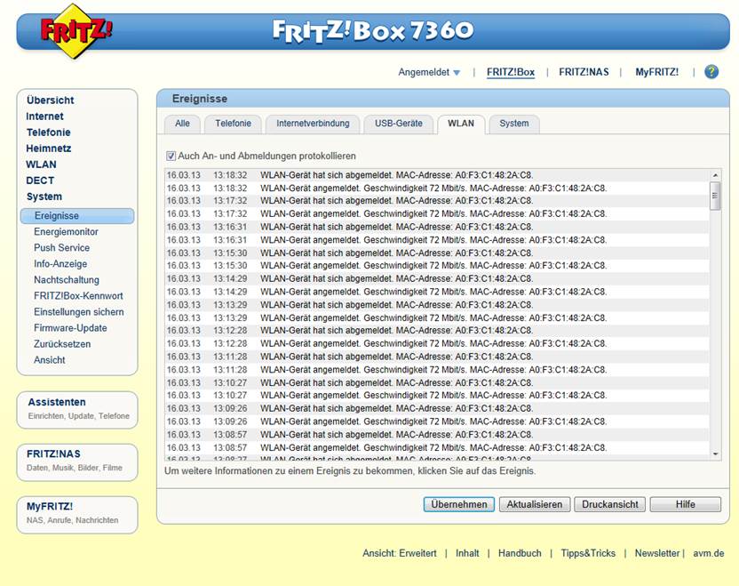Click event log scrollbar down arrow

coord(715,454)
